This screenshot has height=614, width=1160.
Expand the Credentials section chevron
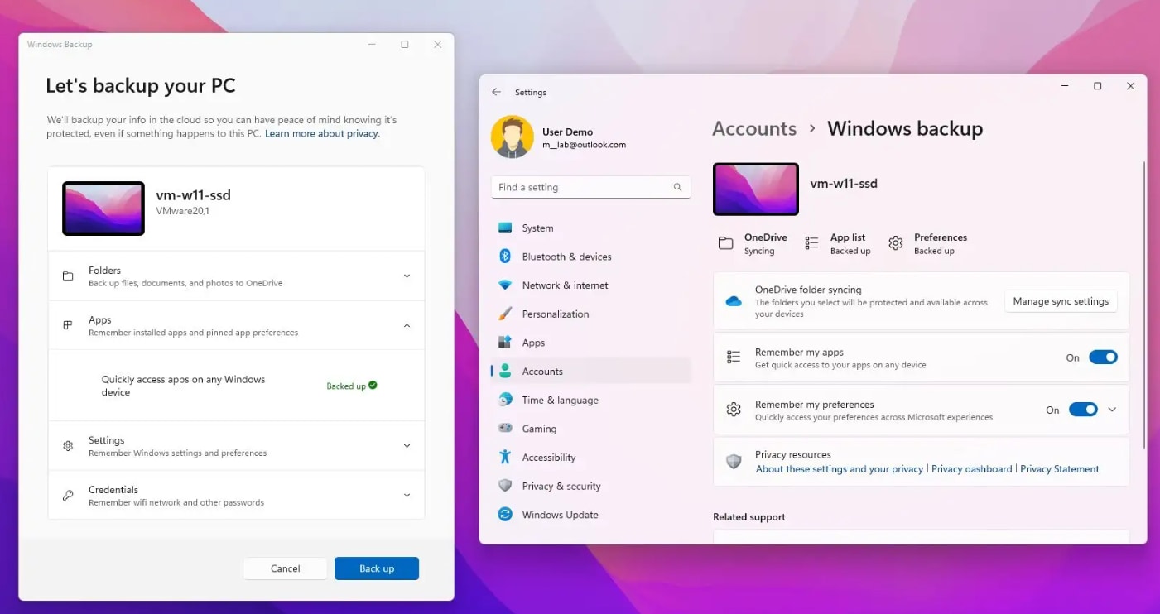pyautogui.click(x=407, y=496)
